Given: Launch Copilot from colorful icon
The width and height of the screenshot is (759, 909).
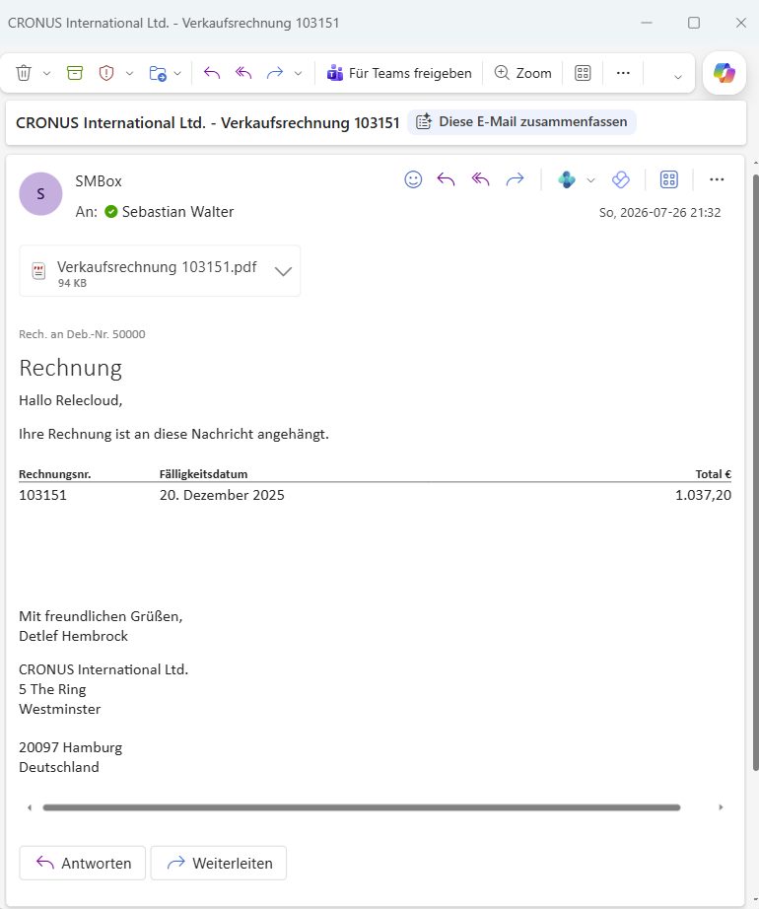Looking at the screenshot, I should pos(724,73).
